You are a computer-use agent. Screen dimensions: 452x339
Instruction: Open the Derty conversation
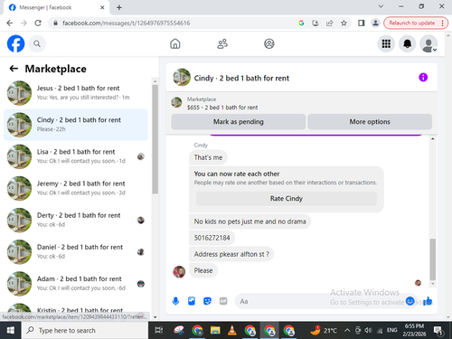click(x=76, y=220)
